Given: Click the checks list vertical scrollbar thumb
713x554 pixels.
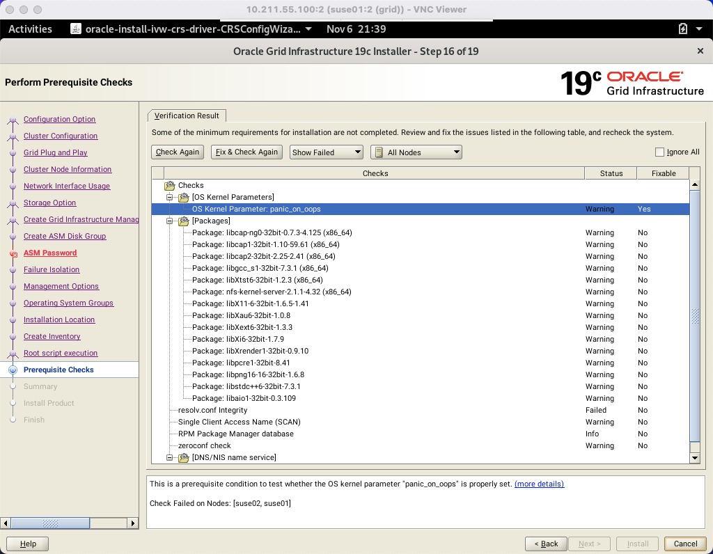Looking at the screenshot, I should [x=695, y=316].
